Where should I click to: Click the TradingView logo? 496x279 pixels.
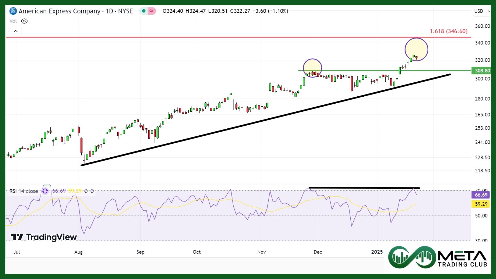tap(44, 237)
